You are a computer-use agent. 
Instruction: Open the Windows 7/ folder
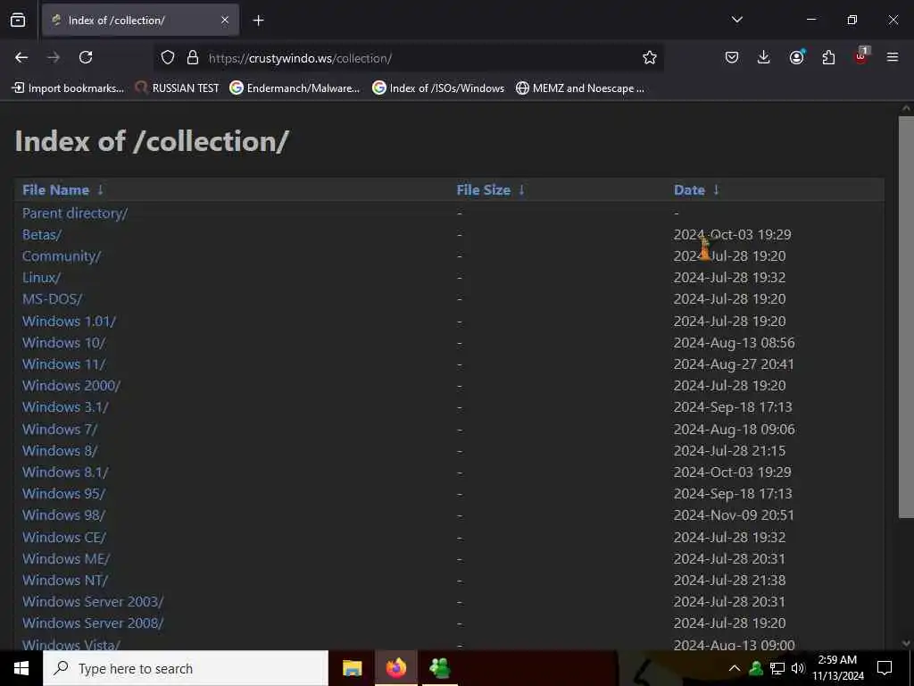[60, 430]
